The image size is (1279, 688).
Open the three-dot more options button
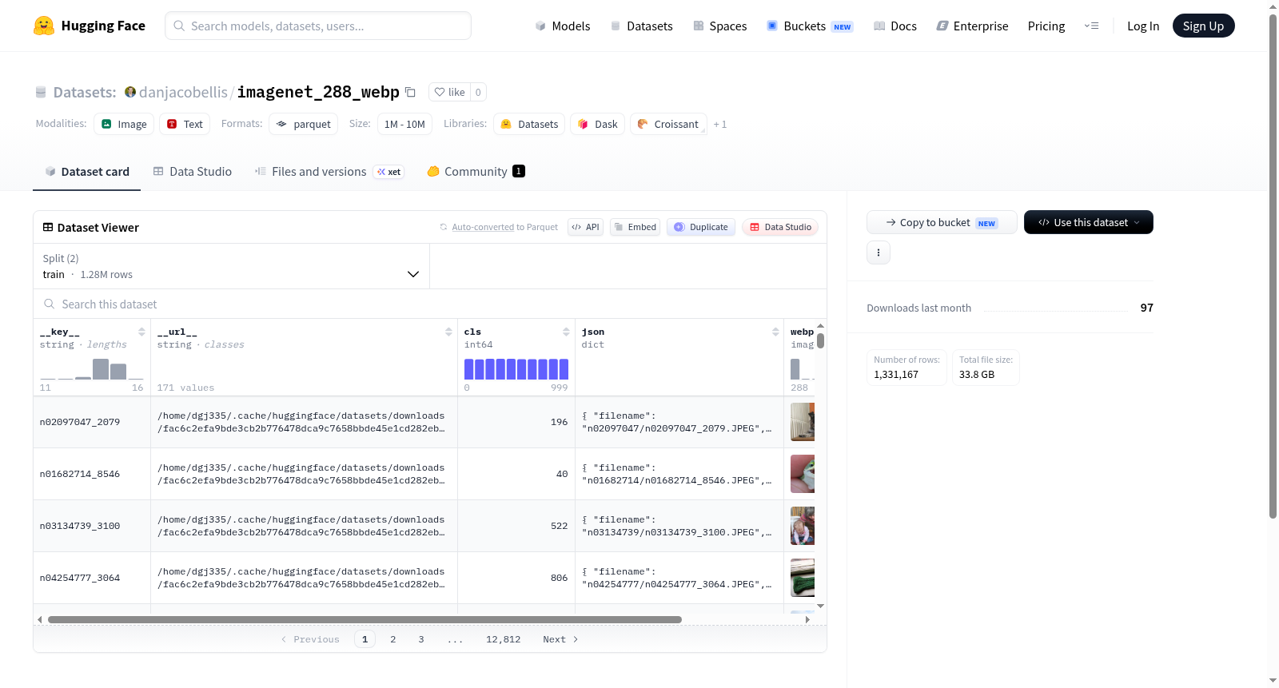point(879,253)
